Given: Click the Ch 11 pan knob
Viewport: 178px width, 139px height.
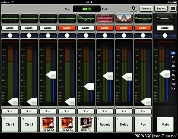Looking at the screenshot, I should tap(10, 36).
